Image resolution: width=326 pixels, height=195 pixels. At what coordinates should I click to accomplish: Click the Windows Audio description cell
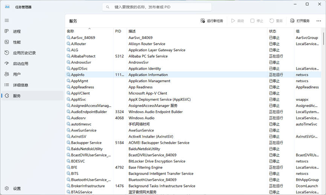141,118
